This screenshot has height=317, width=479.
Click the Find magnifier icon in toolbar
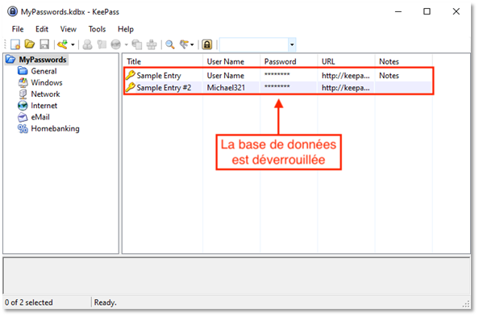tap(170, 44)
